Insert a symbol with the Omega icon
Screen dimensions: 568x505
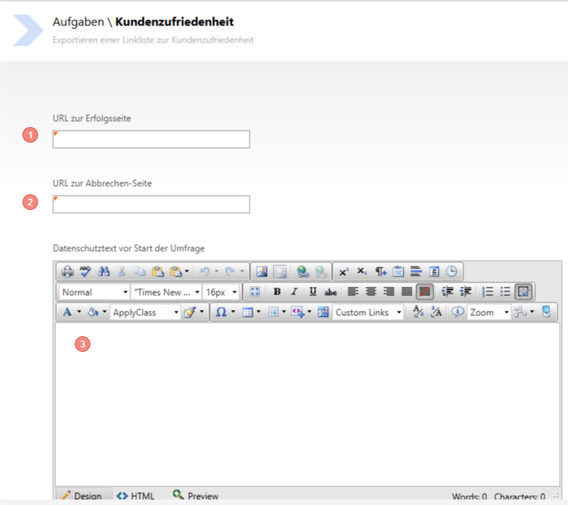tap(220, 312)
